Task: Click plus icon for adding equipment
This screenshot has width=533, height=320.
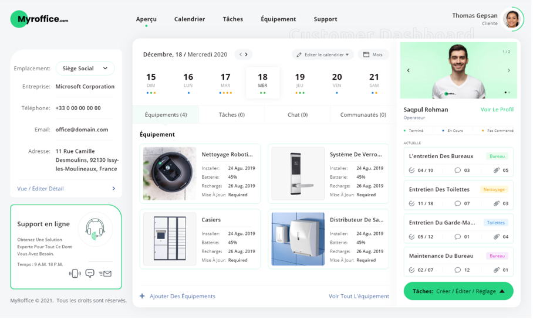Action: click(x=142, y=297)
